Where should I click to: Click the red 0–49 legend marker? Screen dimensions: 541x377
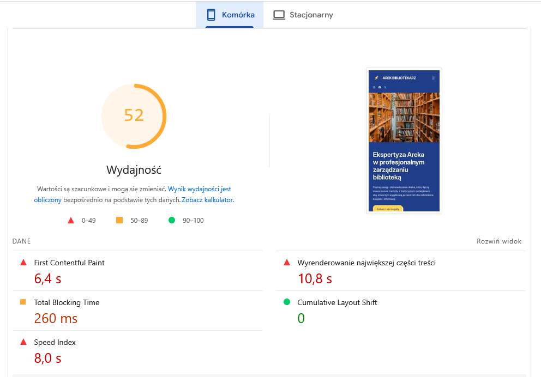tap(70, 220)
